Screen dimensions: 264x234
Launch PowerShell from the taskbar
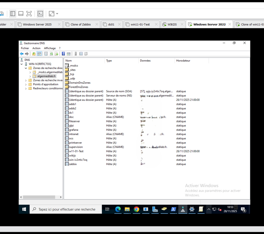pos(174,209)
